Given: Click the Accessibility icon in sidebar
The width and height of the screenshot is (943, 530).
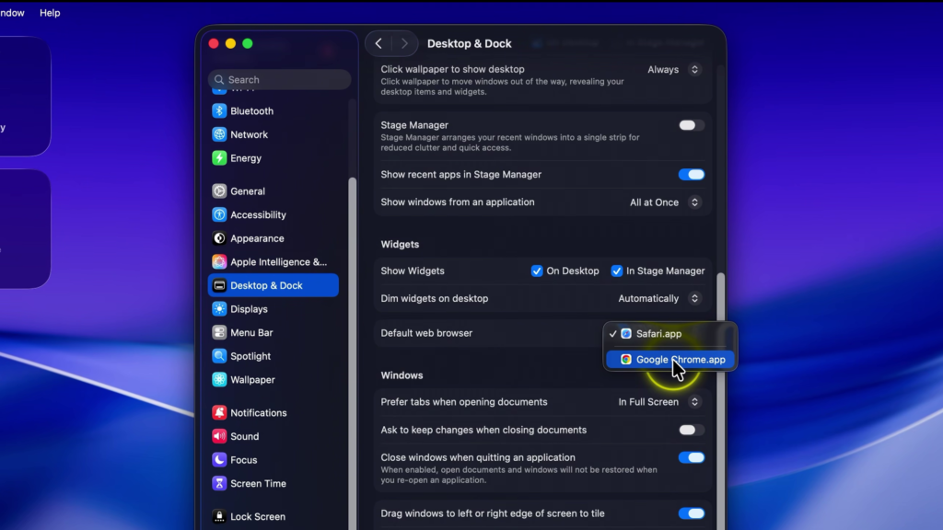Looking at the screenshot, I should (219, 214).
